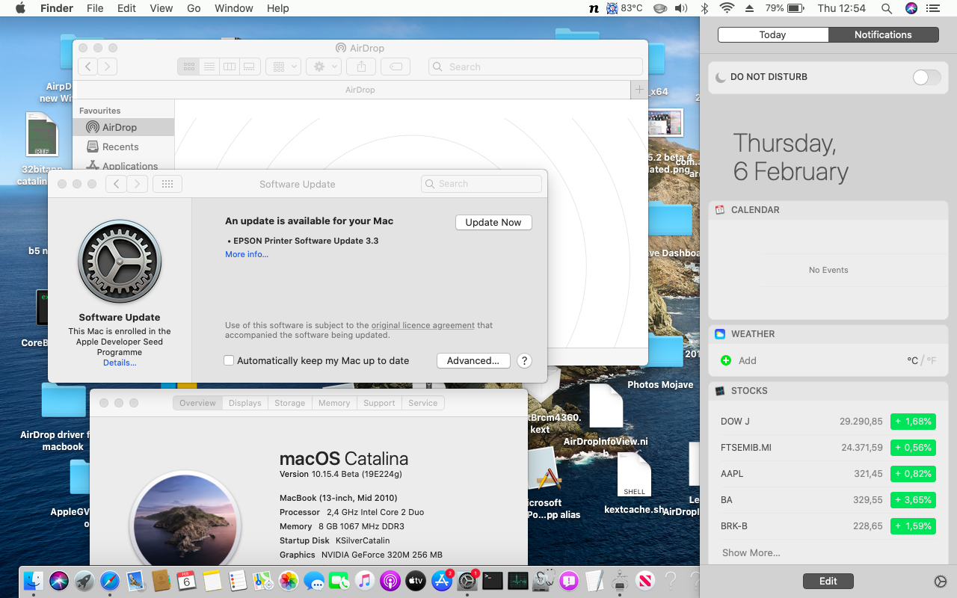Open FaceTime icon in the Dock

click(x=339, y=580)
